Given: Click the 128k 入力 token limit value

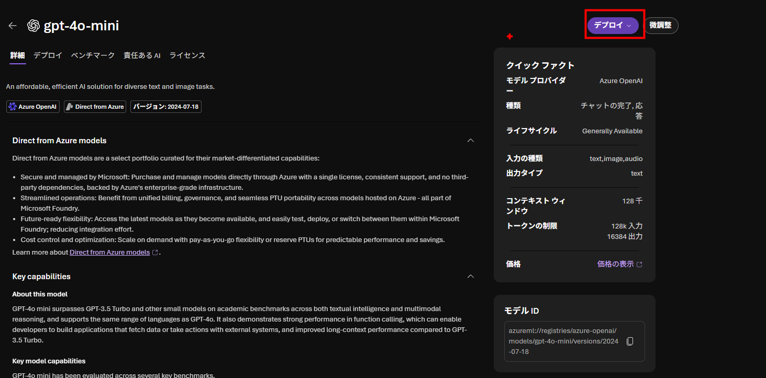Looking at the screenshot, I should (x=627, y=226).
